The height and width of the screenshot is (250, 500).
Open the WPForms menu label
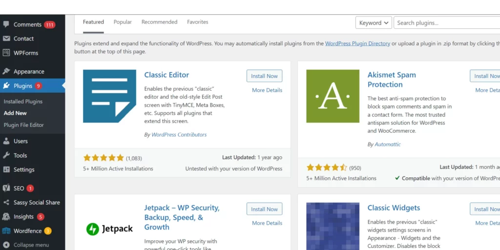pos(26,53)
